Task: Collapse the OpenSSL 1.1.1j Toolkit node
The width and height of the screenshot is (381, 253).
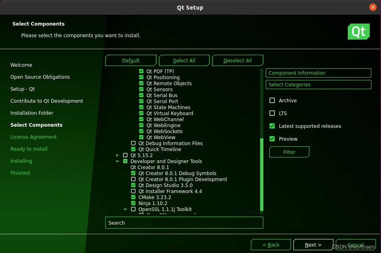Action: click(x=125, y=209)
